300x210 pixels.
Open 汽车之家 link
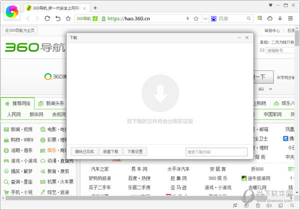pos(99,169)
